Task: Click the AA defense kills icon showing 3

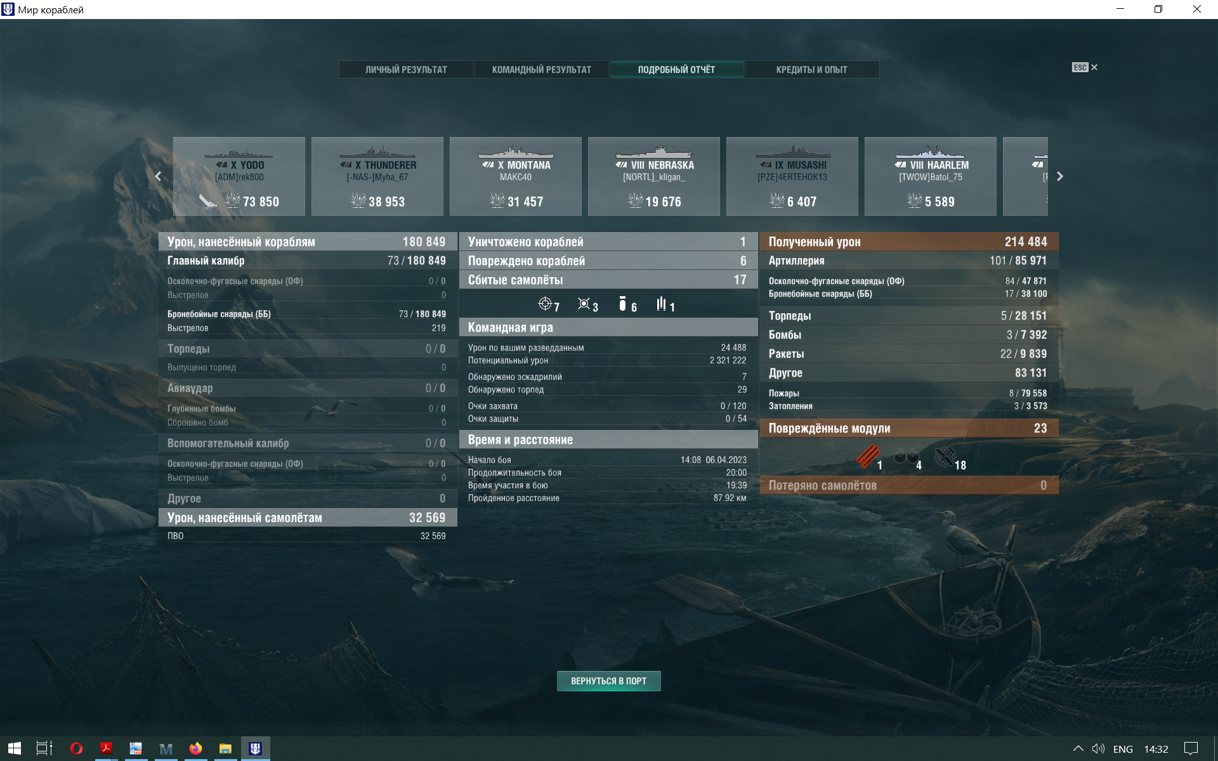Action: [584, 304]
